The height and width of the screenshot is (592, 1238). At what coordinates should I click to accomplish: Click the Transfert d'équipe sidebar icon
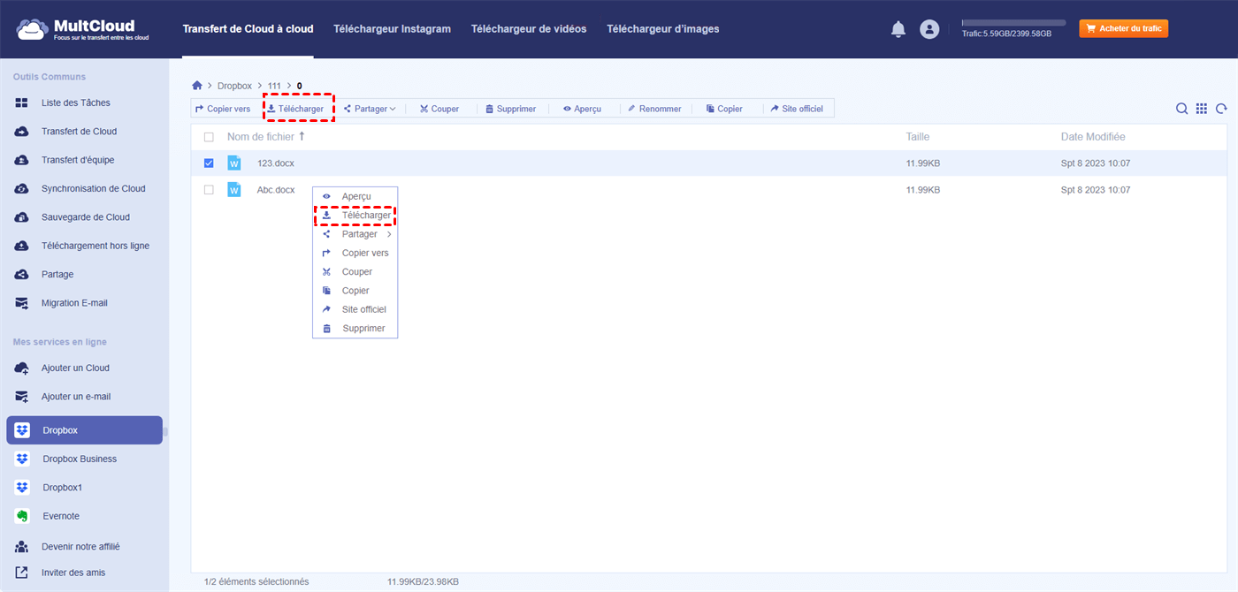(22, 160)
